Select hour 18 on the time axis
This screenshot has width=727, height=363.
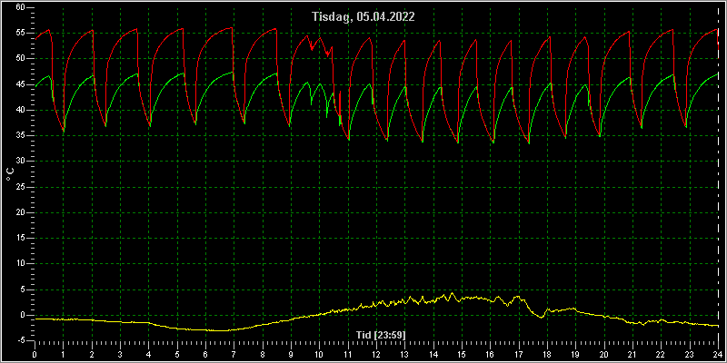point(547,354)
